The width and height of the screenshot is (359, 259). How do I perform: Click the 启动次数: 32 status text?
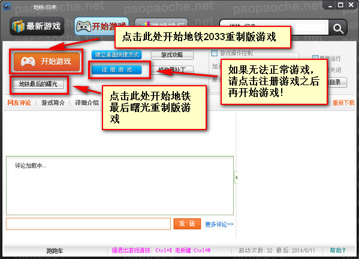(255, 251)
